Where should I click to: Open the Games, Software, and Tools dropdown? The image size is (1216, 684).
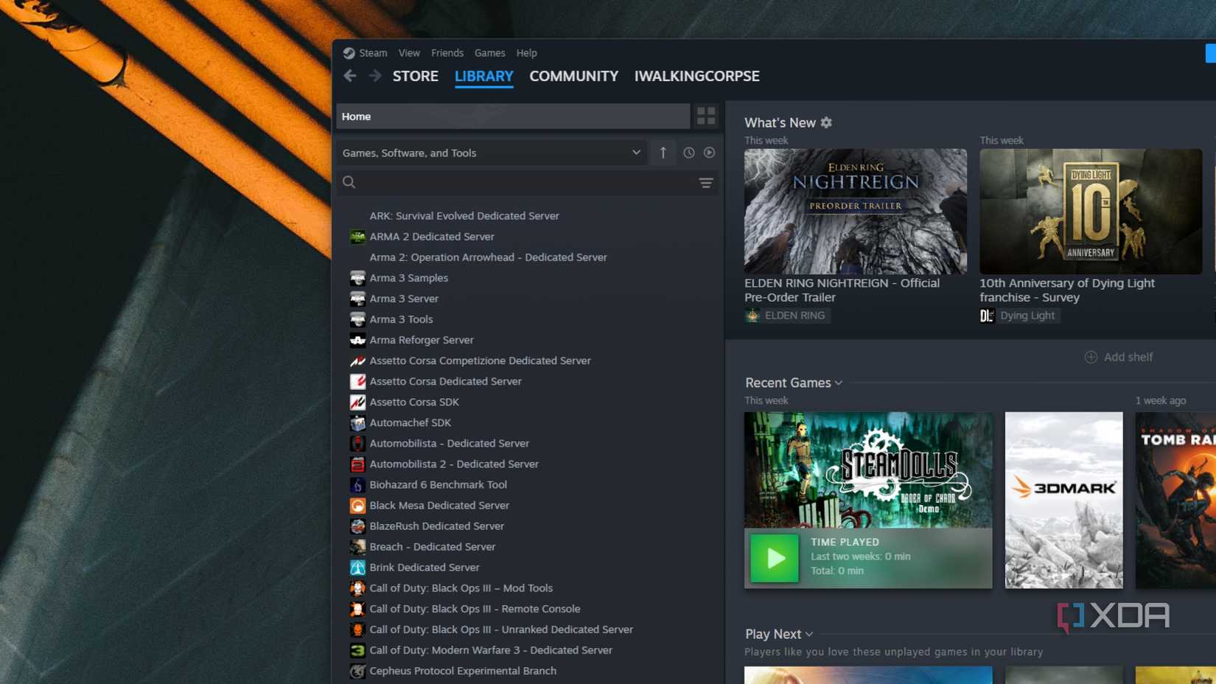tap(492, 153)
